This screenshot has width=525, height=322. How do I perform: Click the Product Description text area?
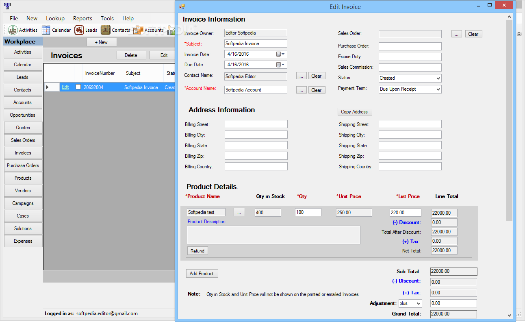point(273,235)
